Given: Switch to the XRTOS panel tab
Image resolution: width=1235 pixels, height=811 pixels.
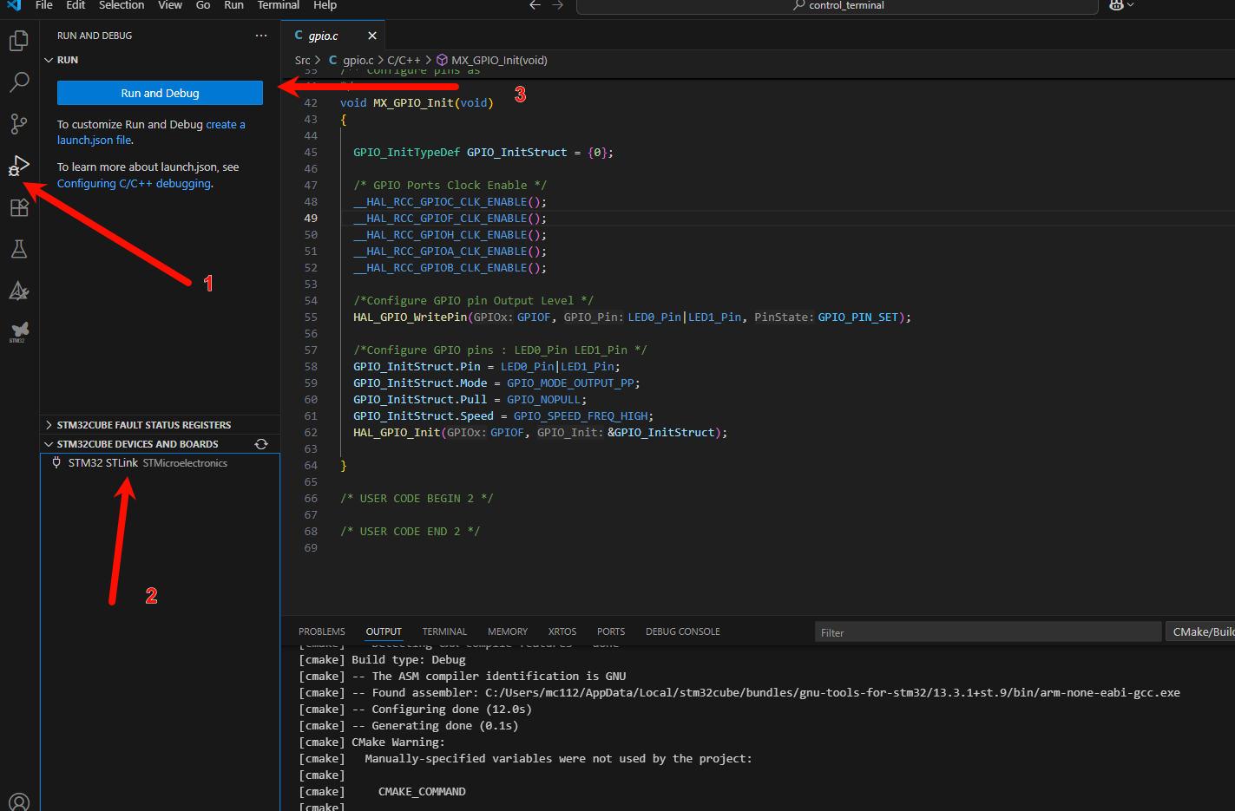Looking at the screenshot, I should [x=562, y=631].
